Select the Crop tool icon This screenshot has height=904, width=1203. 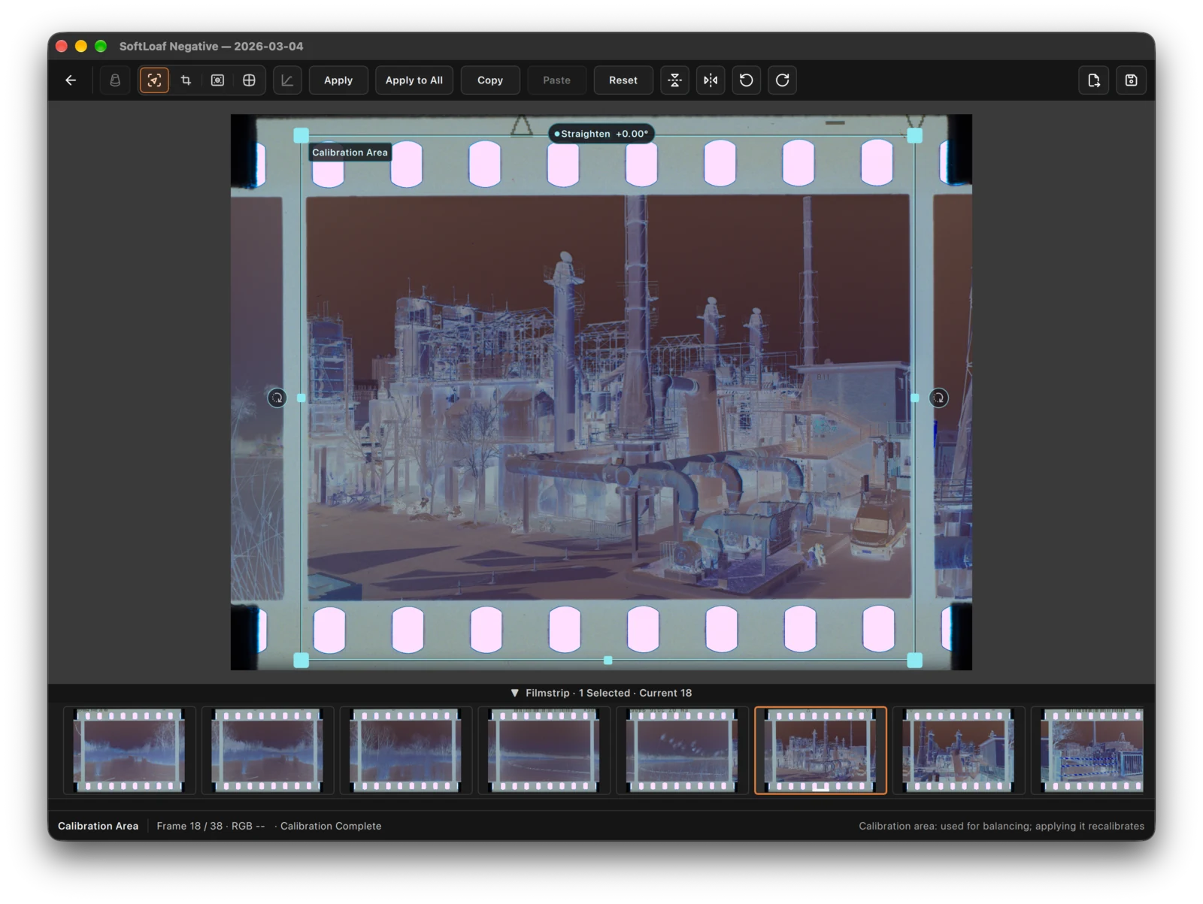click(x=186, y=80)
